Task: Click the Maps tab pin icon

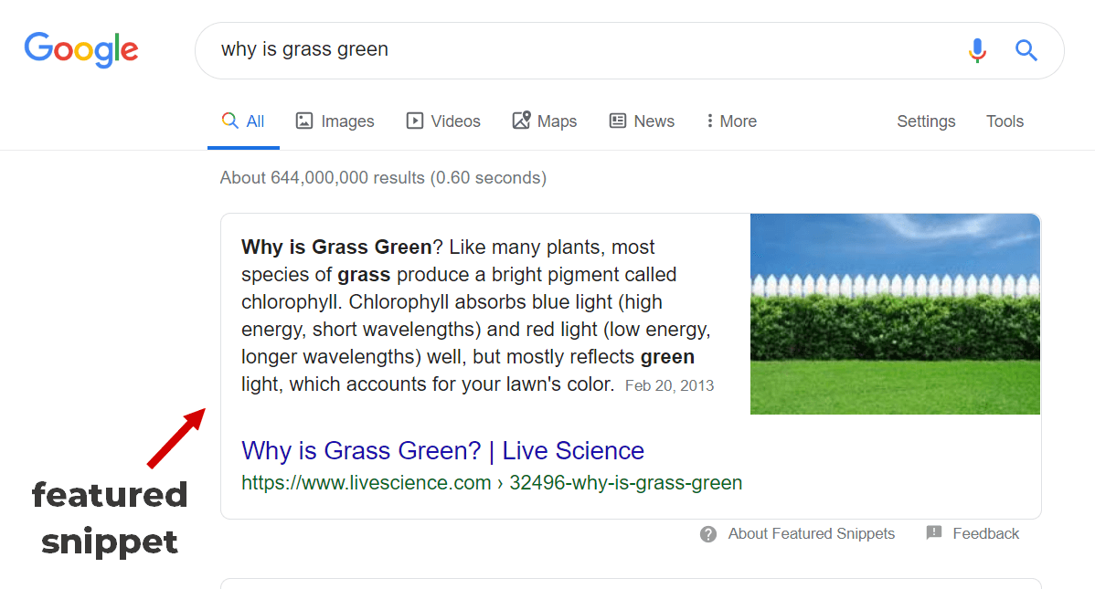Action: tap(521, 120)
